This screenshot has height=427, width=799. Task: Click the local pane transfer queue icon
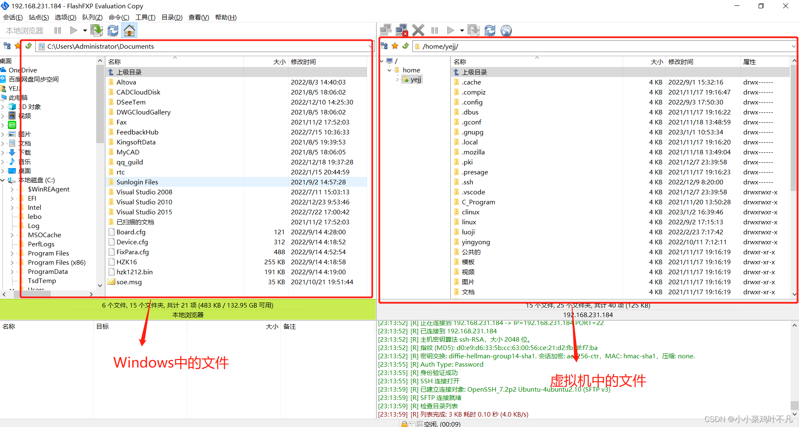97,30
